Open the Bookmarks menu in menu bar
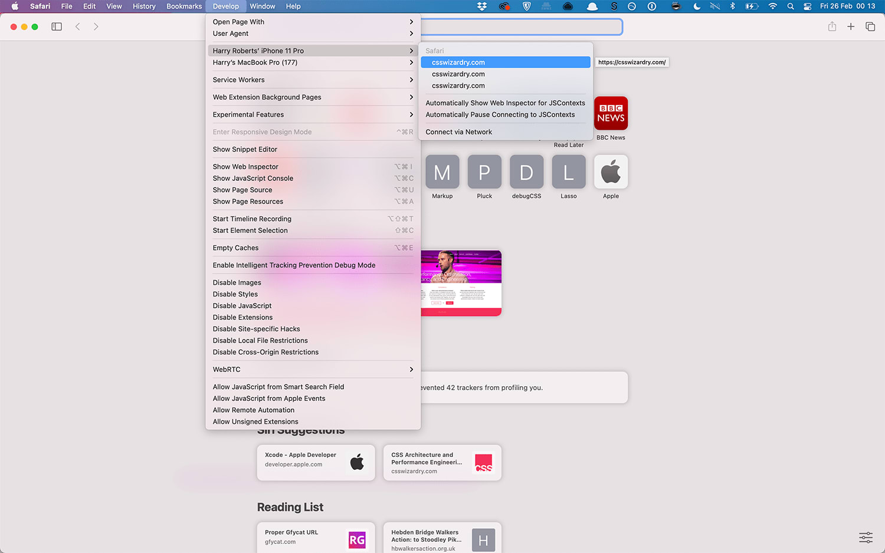Viewport: 885px width, 553px height. click(x=184, y=6)
